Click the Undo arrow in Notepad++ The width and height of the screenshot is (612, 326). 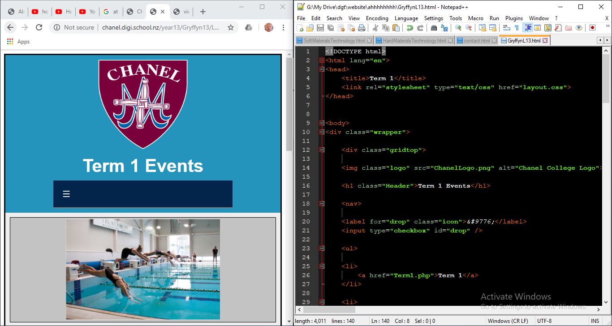pos(409,28)
